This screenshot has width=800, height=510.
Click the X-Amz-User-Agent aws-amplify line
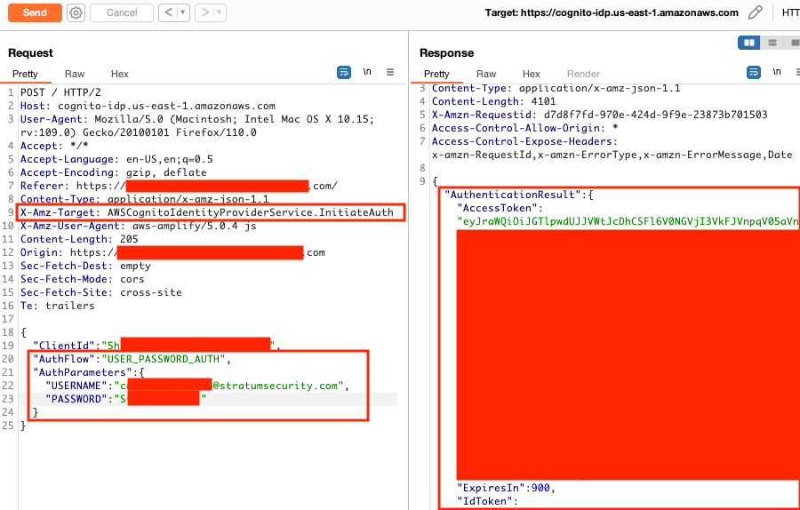[139, 226]
